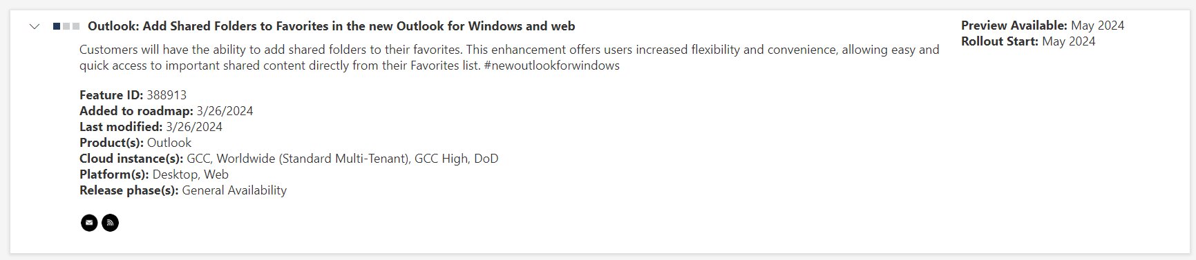
Task: Click the three-square rollout status indicator
Action: click(x=66, y=26)
